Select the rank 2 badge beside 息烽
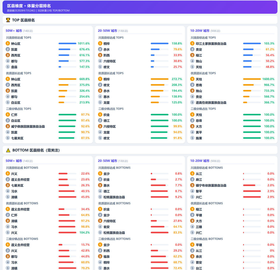The width and height of the screenshot is (280, 270). click(192, 121)
